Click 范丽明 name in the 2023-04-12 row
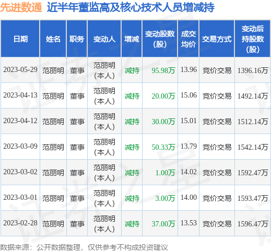The width and height of the screenshot is (271, 252). pos(53,122)
